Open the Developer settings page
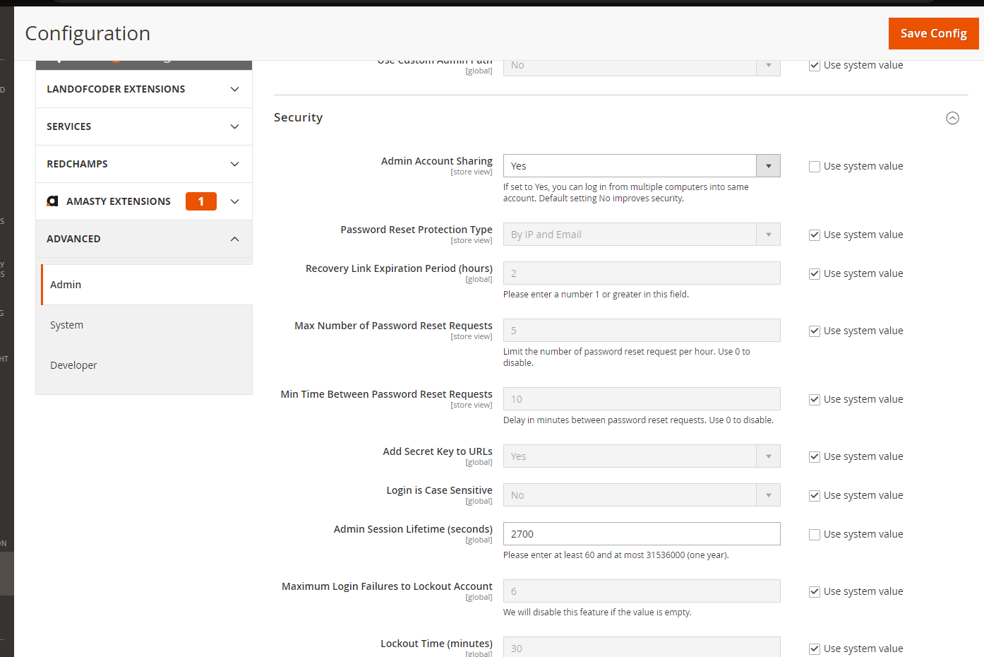Viewport: 984px width, 657px height. 73,365
